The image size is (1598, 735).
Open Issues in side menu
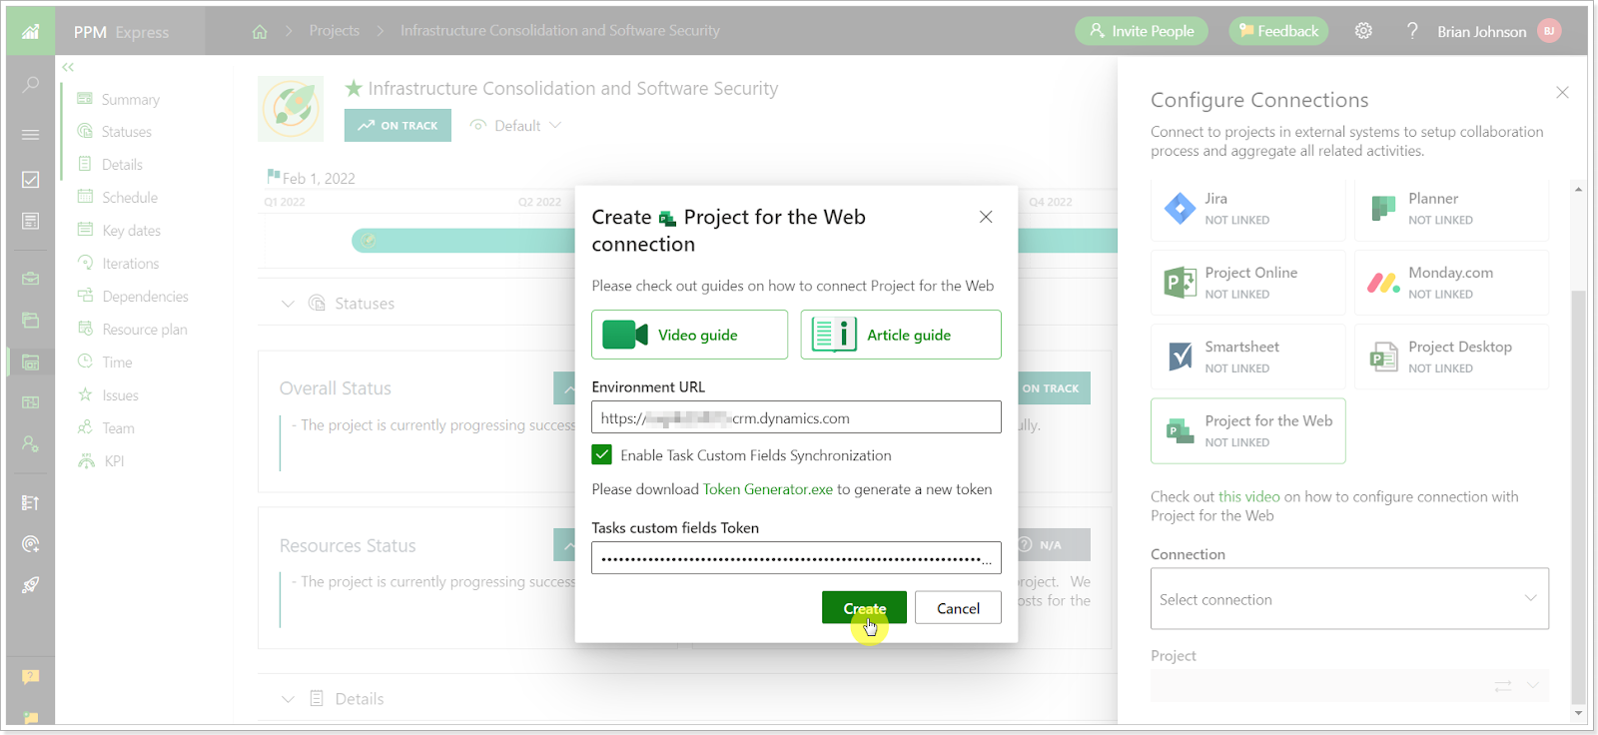pyautogui.click(x=120, y=395)
